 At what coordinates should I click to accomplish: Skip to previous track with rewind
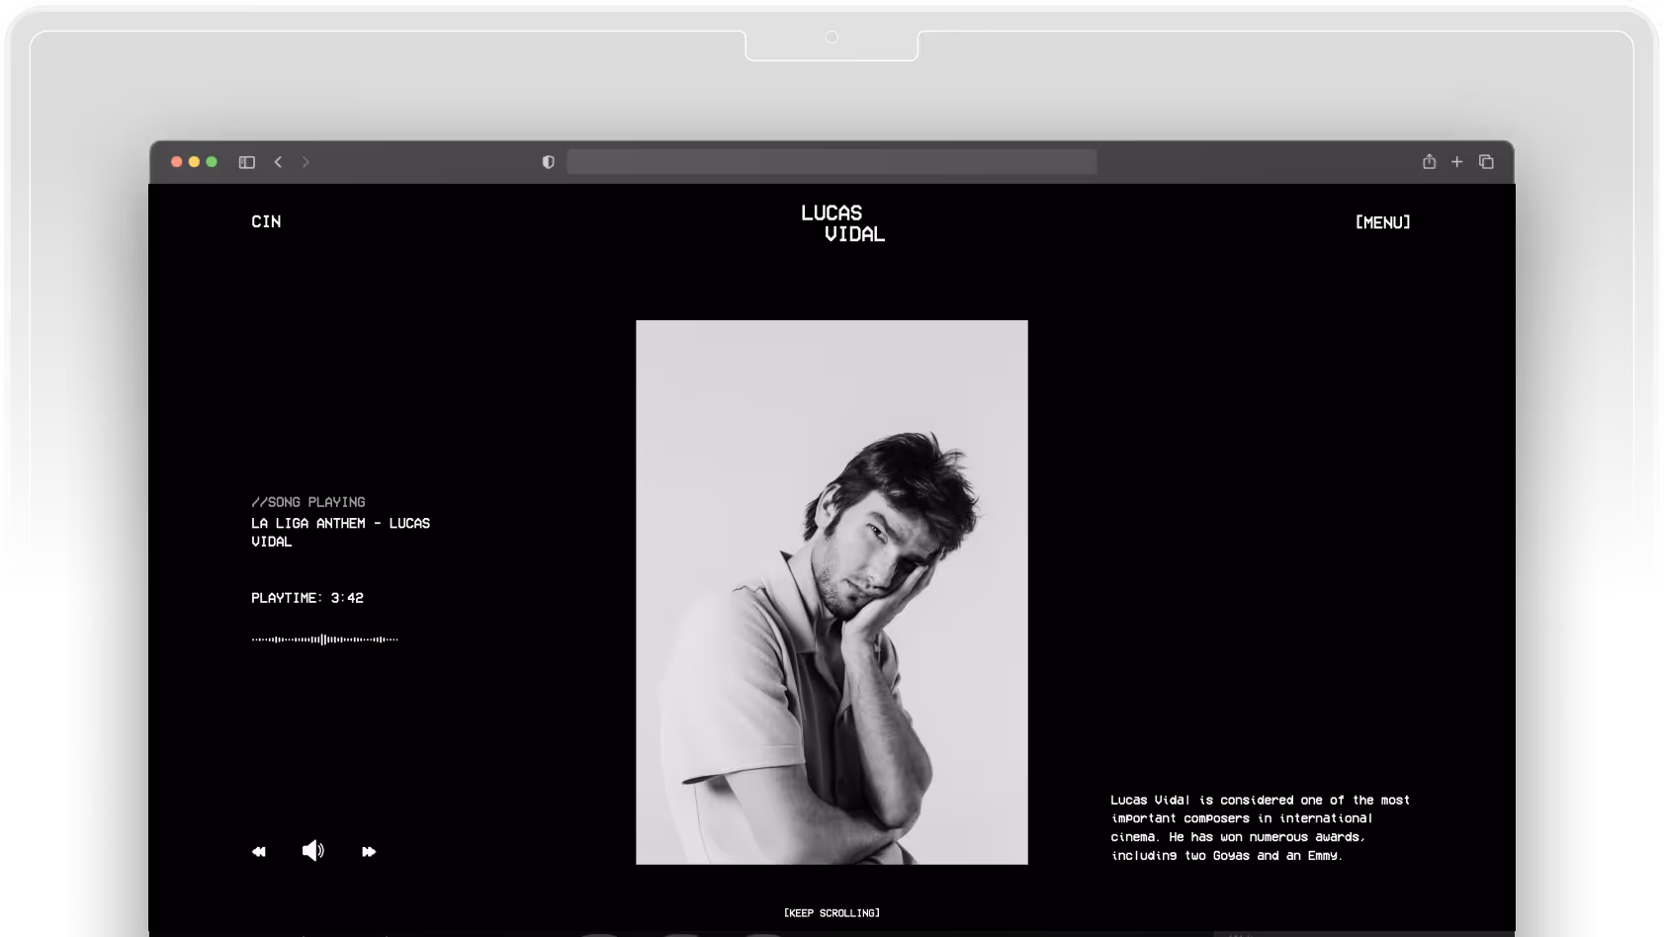(259, 851)
